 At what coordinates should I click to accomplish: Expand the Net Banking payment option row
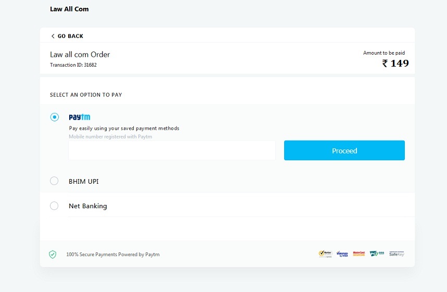[x=227, y=206]
